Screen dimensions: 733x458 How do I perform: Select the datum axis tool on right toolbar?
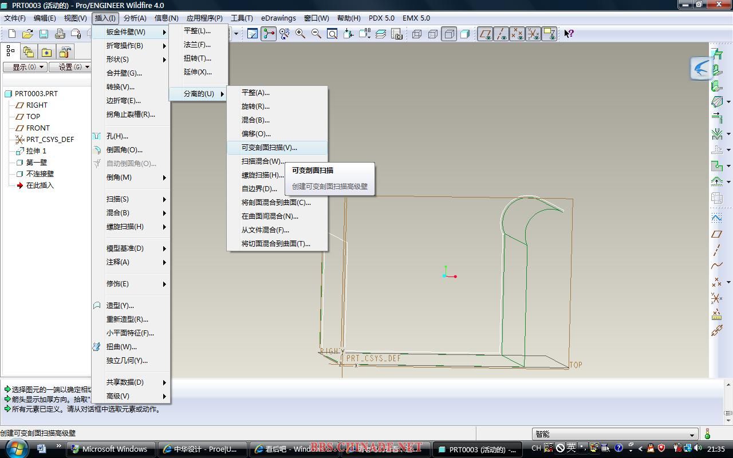(716, 250)
